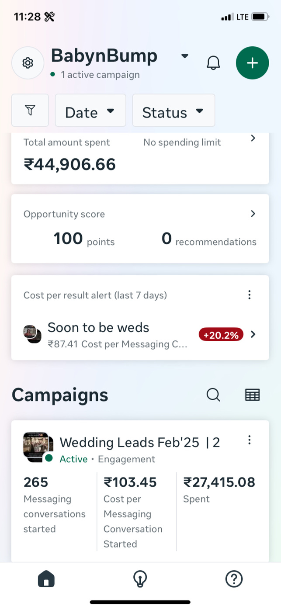Viewport: 281px width, 610px height.
Task: Tap the +20.2% cost change badge
Action: (x=221, y=335)
